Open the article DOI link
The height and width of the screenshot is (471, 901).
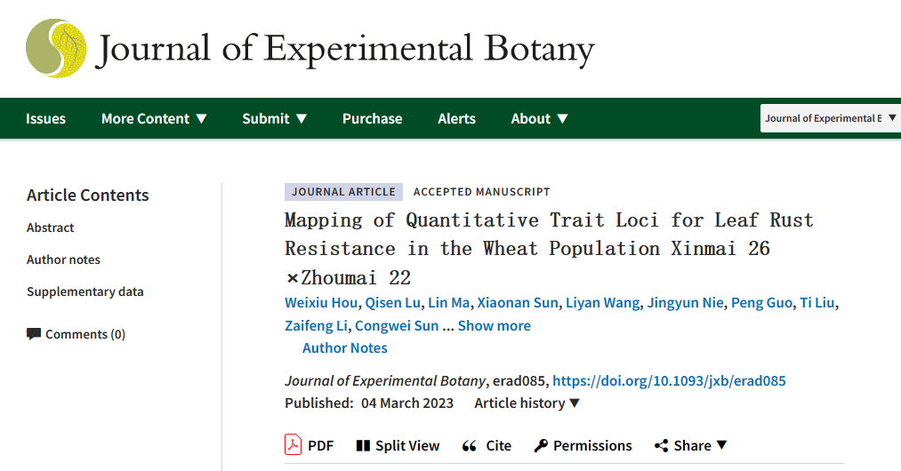click(x=669, y=380)
